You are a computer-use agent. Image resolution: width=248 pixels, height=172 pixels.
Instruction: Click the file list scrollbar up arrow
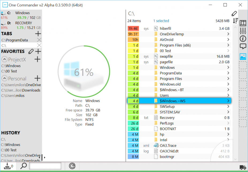tap(235, 27)
